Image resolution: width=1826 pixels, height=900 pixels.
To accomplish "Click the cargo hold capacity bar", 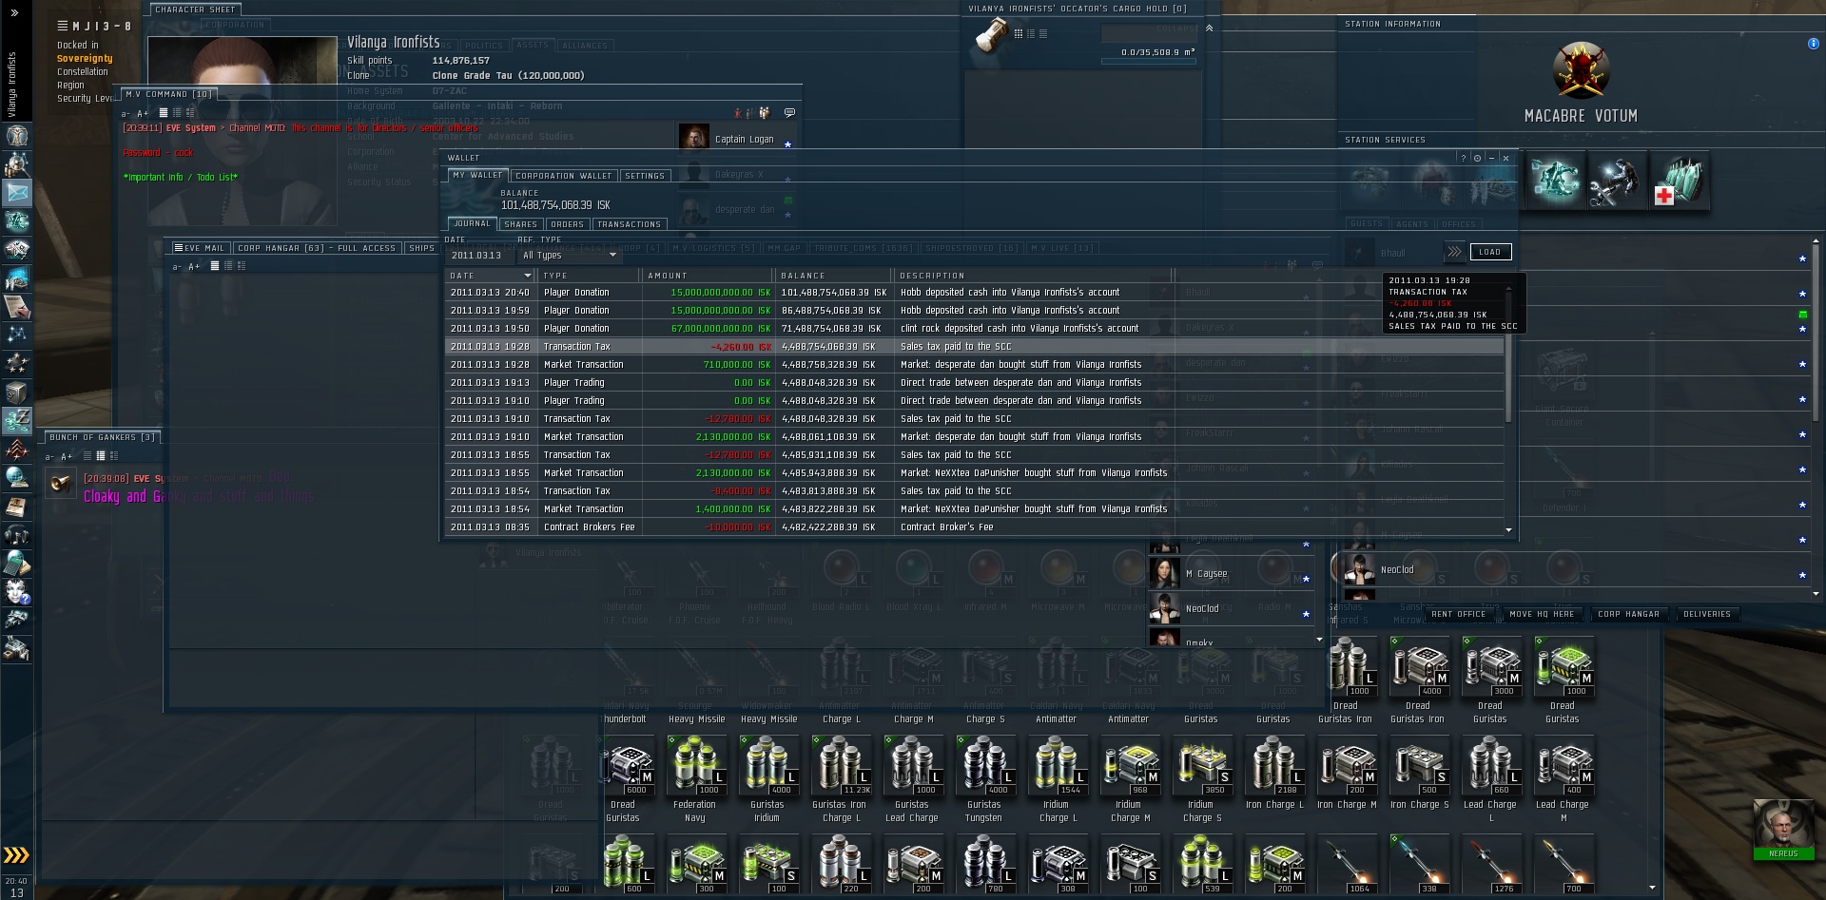I will point(1148,62).
